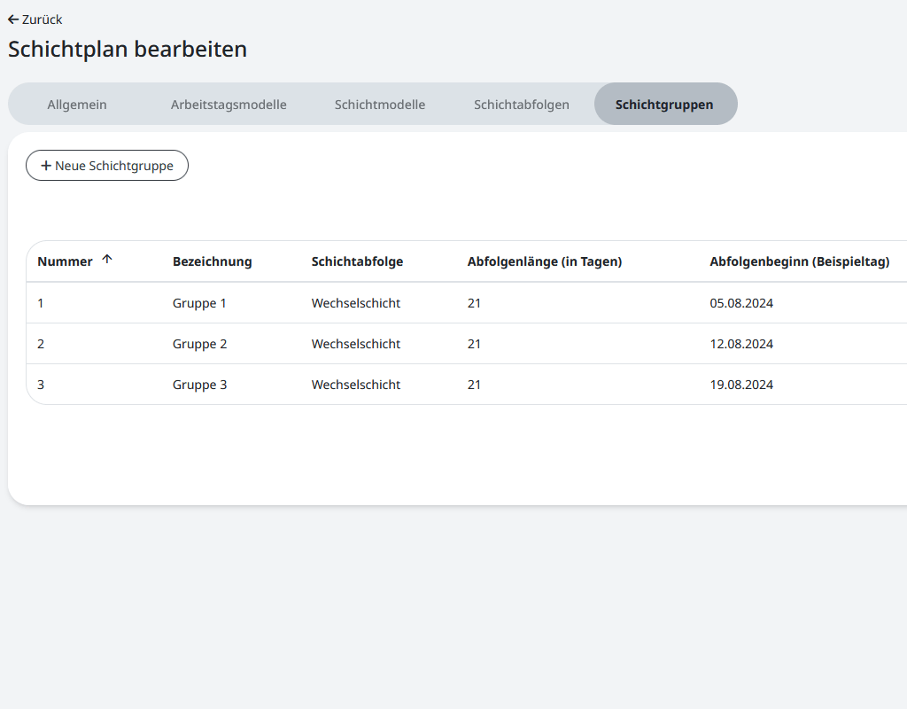Click the sort arrow beside Nummer
Image resolution: width=907 pixels, height=709 pixels.
[107, 260]
